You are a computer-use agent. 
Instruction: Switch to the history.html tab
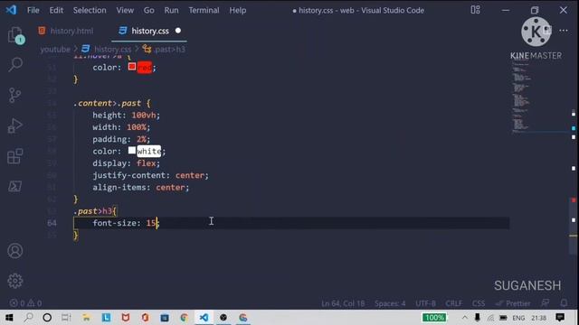pos(66,31)
